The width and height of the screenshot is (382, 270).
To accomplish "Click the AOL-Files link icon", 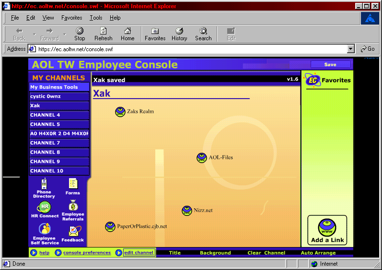I will click(x=202, y=158).
